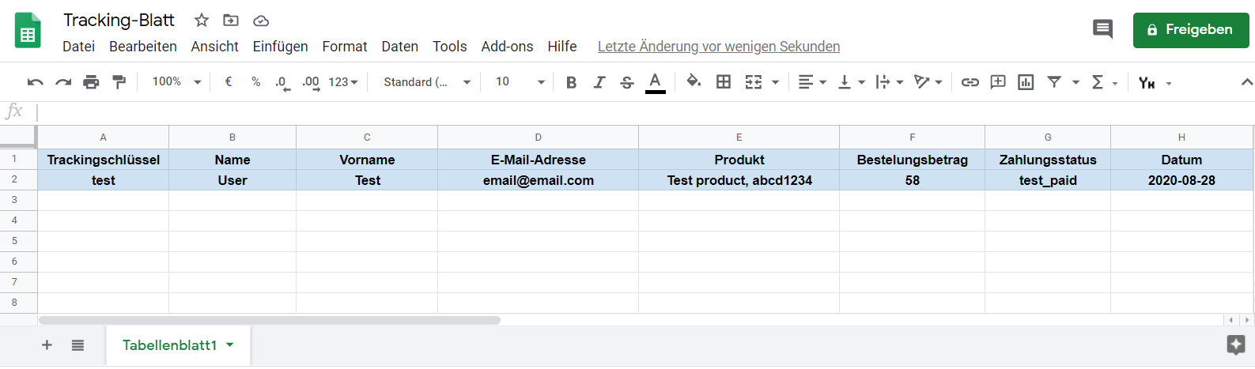Open the Einfügen menu
This screenshot has height=369, width=1255.
pos(280,47)
